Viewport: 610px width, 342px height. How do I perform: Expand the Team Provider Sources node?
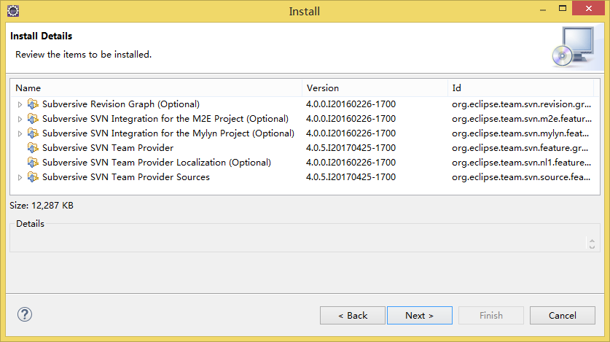point(20,177)
